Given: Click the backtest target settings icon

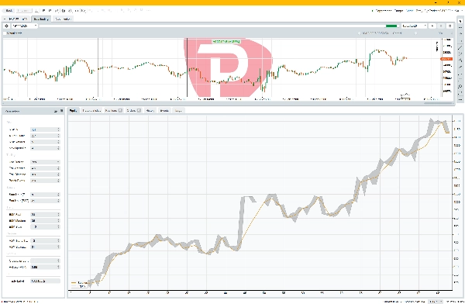Looking at the screenshot, I should tap(6, 26).
